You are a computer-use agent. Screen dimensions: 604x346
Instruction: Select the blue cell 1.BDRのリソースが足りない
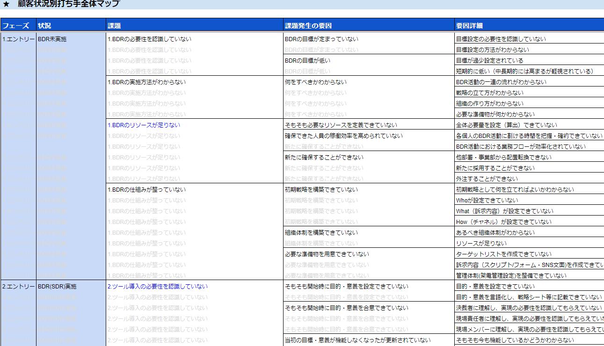[195, 125]
